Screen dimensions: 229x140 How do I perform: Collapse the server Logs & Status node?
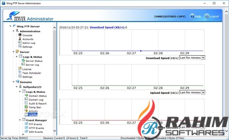click(17, 56)
